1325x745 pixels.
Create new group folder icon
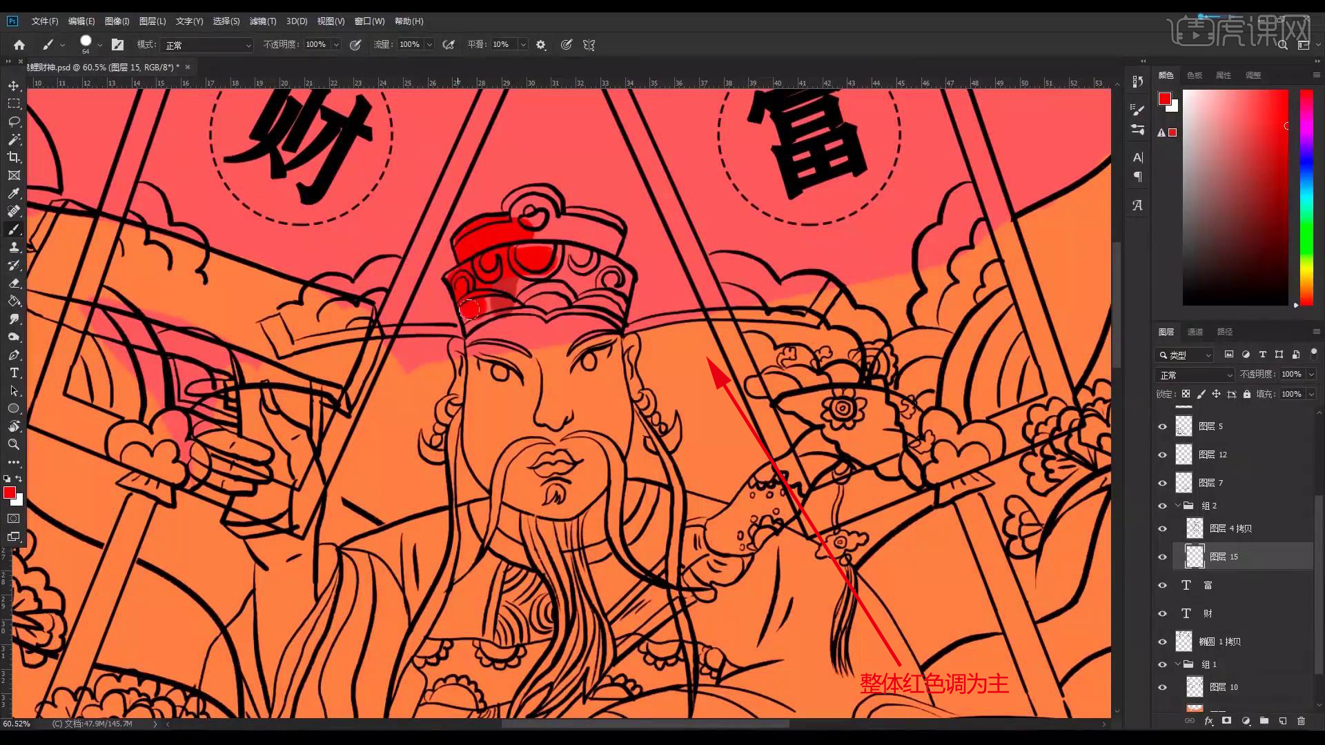click(x=1264, y=721)
